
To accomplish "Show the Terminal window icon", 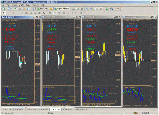I will (28, 9).
